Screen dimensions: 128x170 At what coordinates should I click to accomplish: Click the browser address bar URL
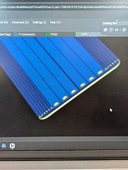click(64, 7)
